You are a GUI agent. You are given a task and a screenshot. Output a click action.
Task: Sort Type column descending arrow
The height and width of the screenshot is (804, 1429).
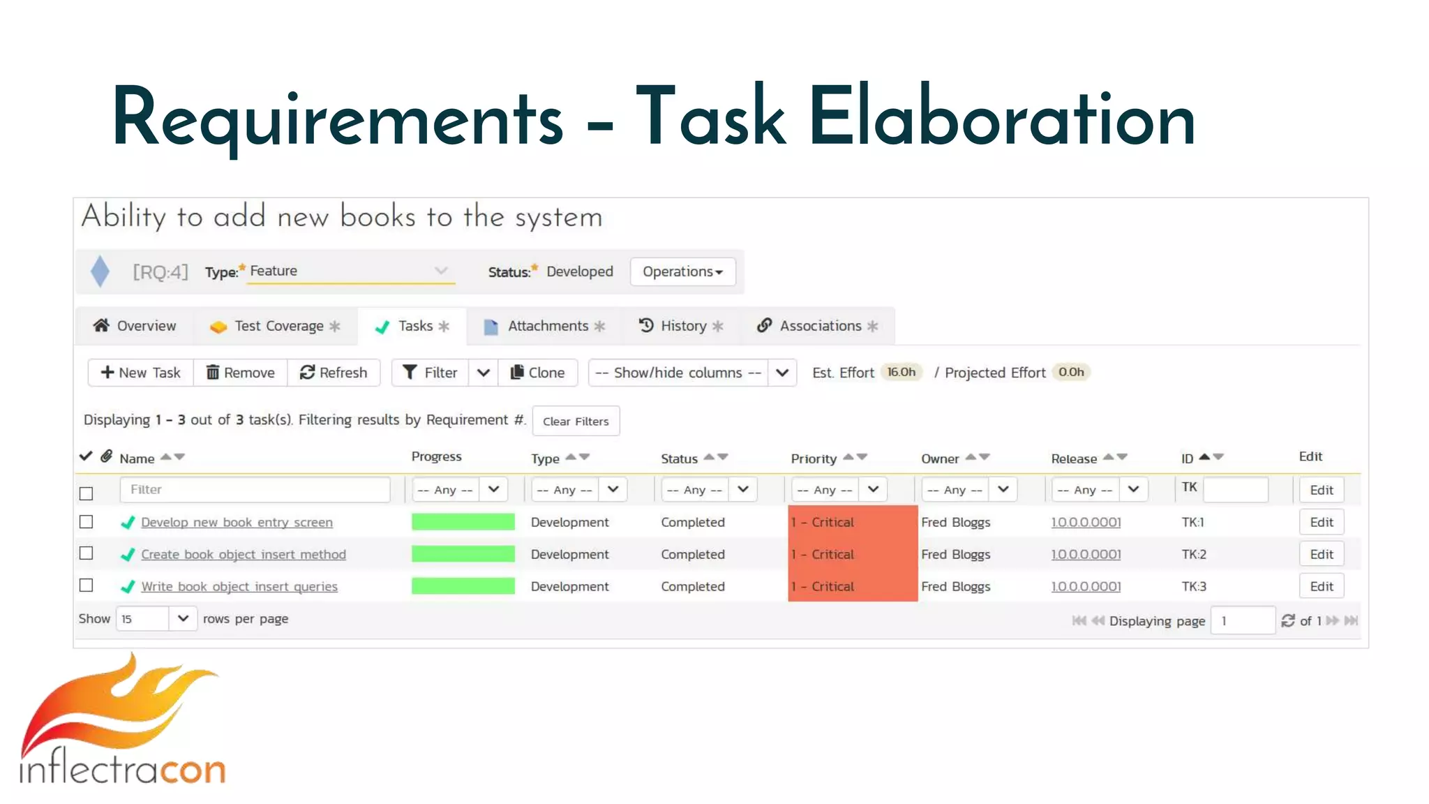585,457
